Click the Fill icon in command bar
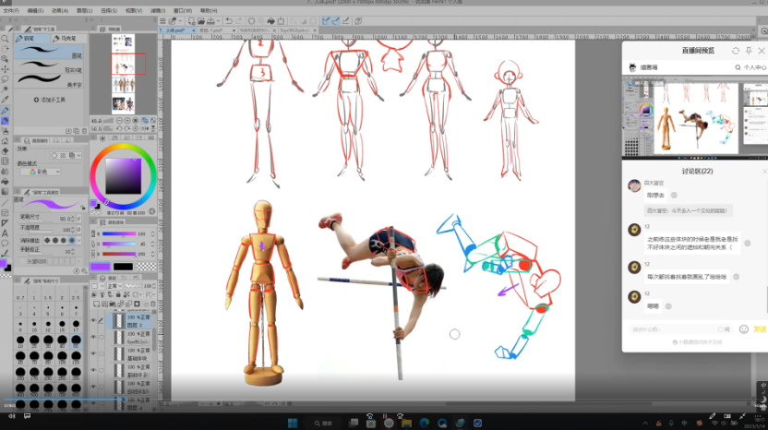The width and height of the screenshot is (768, 430). 270,21
